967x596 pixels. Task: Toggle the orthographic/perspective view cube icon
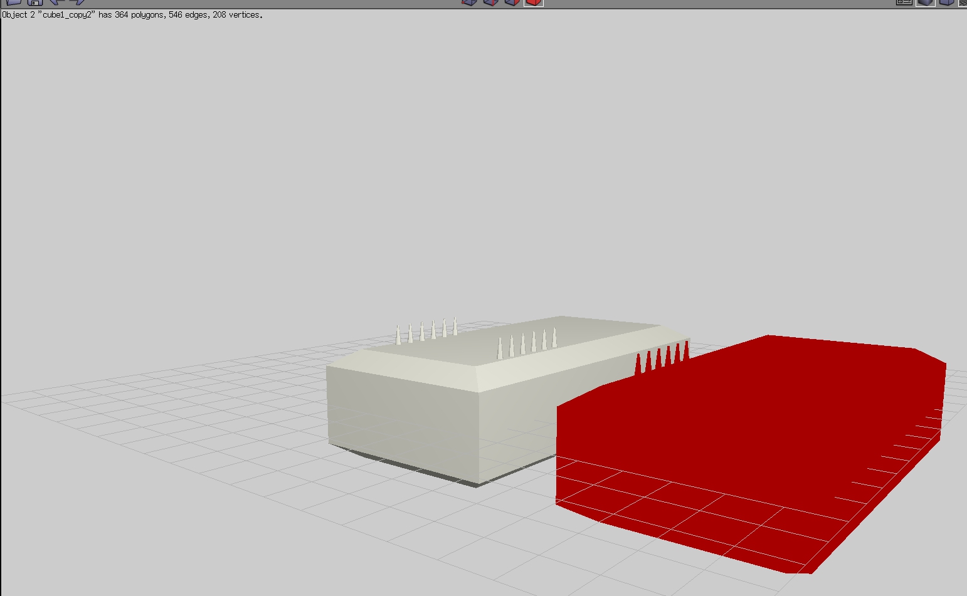click(946, 2)
